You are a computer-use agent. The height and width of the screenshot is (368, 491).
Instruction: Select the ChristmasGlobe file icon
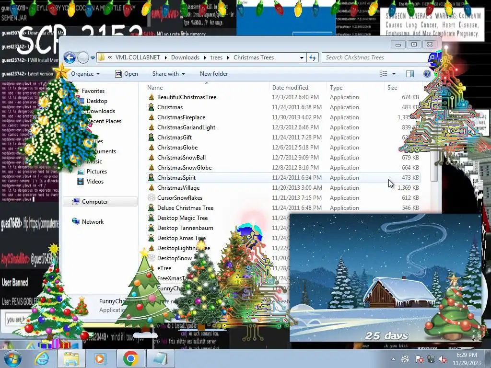[x=152, y=148]
